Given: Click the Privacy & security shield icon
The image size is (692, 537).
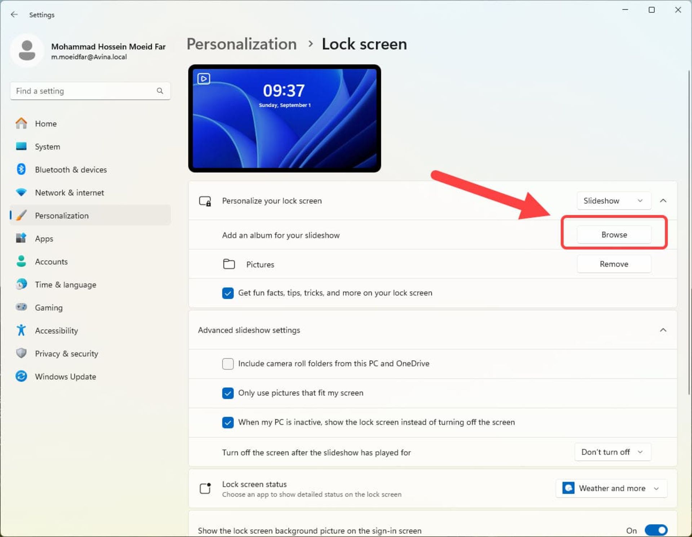Looking at the screenshot, I should pos(21,353).
